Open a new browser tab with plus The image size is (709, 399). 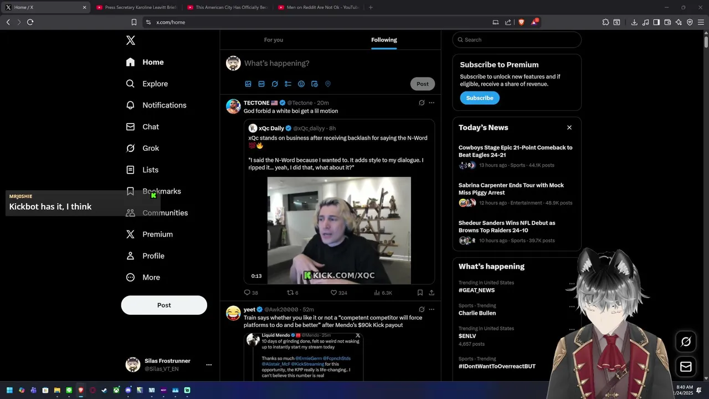(371, 7)
